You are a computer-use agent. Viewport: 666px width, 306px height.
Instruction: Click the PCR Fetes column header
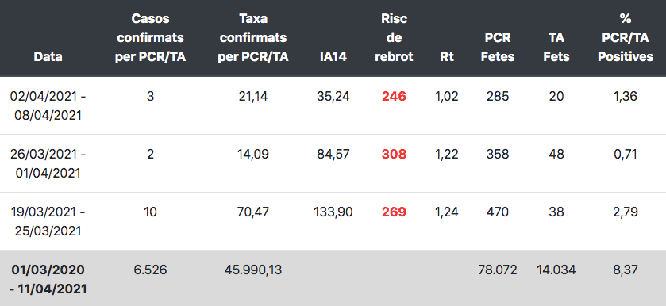coord(498,47)
